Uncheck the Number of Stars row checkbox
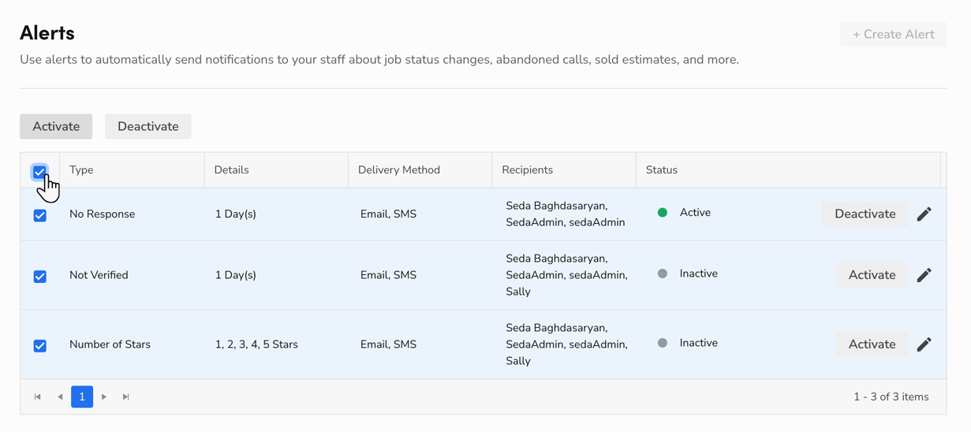 pos(40,346)
